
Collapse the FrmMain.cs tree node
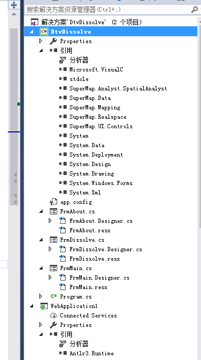click(41, 268)
